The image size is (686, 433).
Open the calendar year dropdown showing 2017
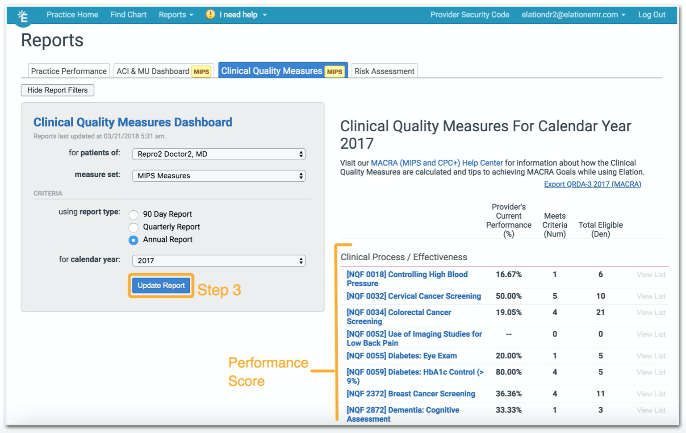coord(218,260)
